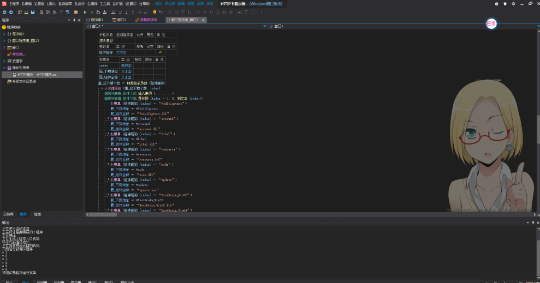Viewport: 540px width, 283px height.
Task: Select HTTP模块 in the project tree
Action: [37, 75]
